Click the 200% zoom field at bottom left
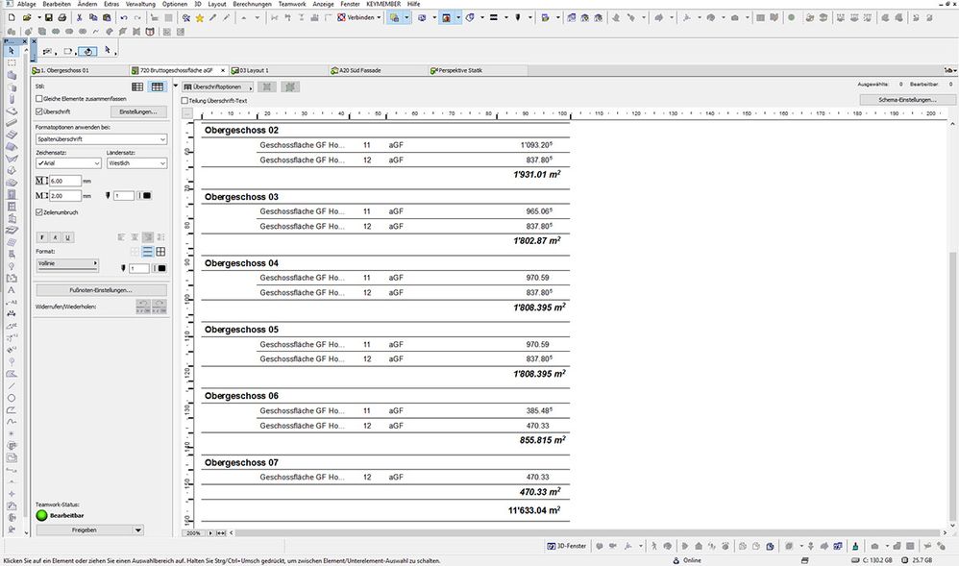 click(192, 532)
